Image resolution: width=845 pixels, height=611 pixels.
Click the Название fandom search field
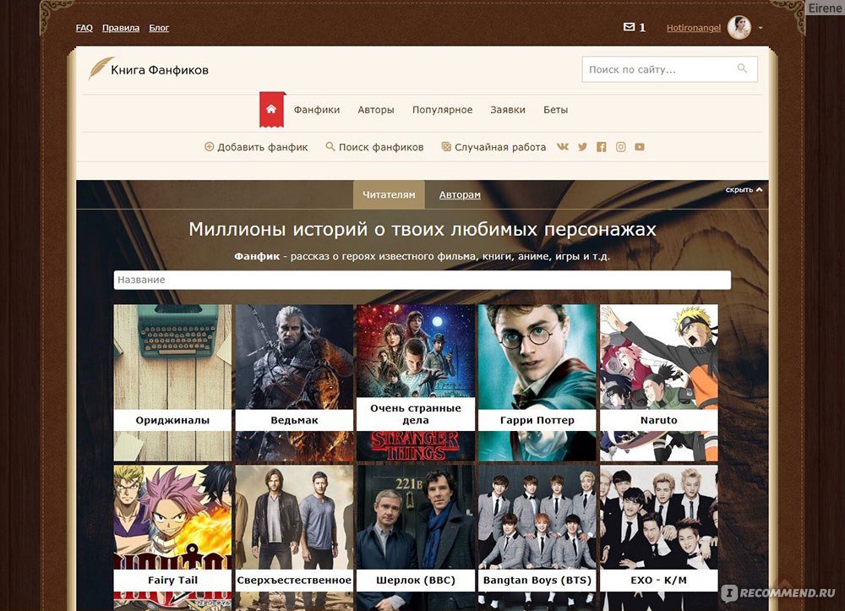(422, 280)
